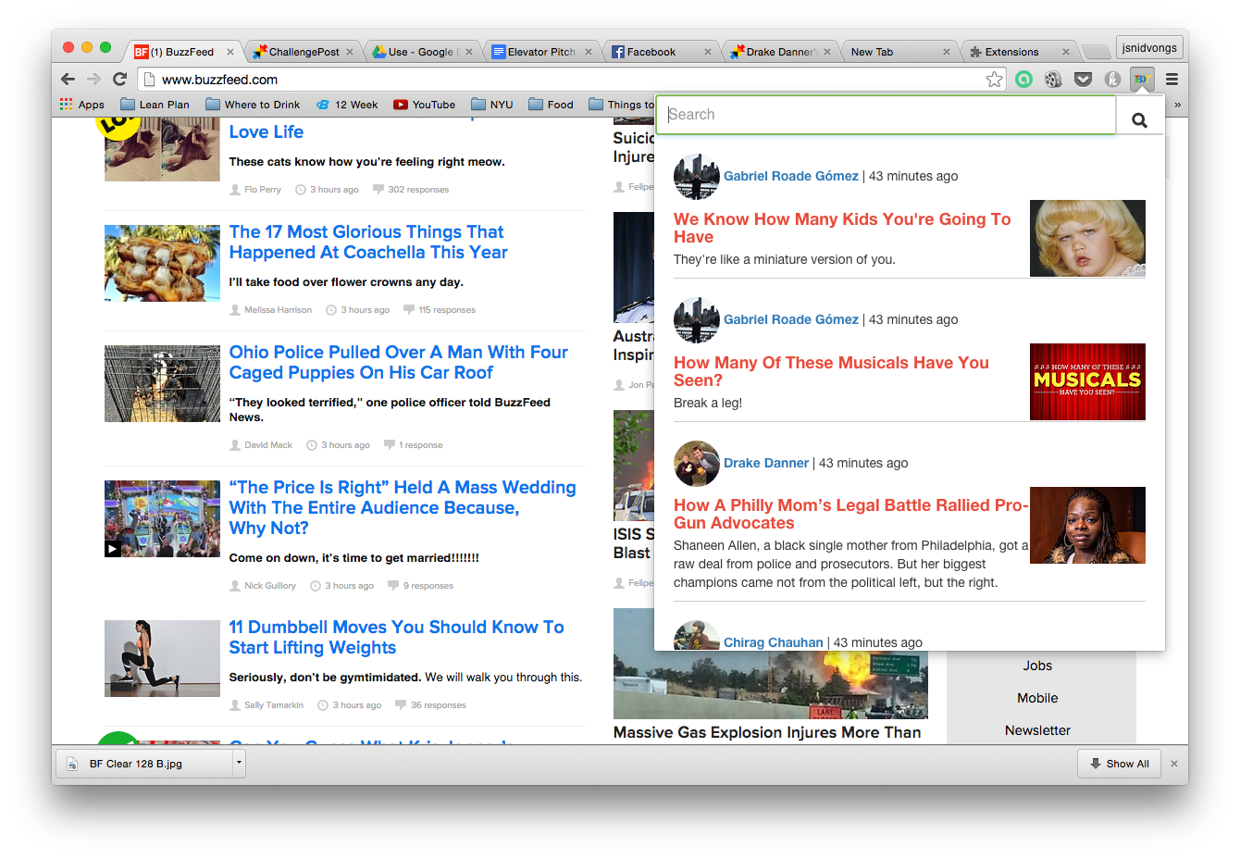Screen dimensions: 1240x859
Task: Switch to the Drake Danner tab
Action: click(781, 52)
